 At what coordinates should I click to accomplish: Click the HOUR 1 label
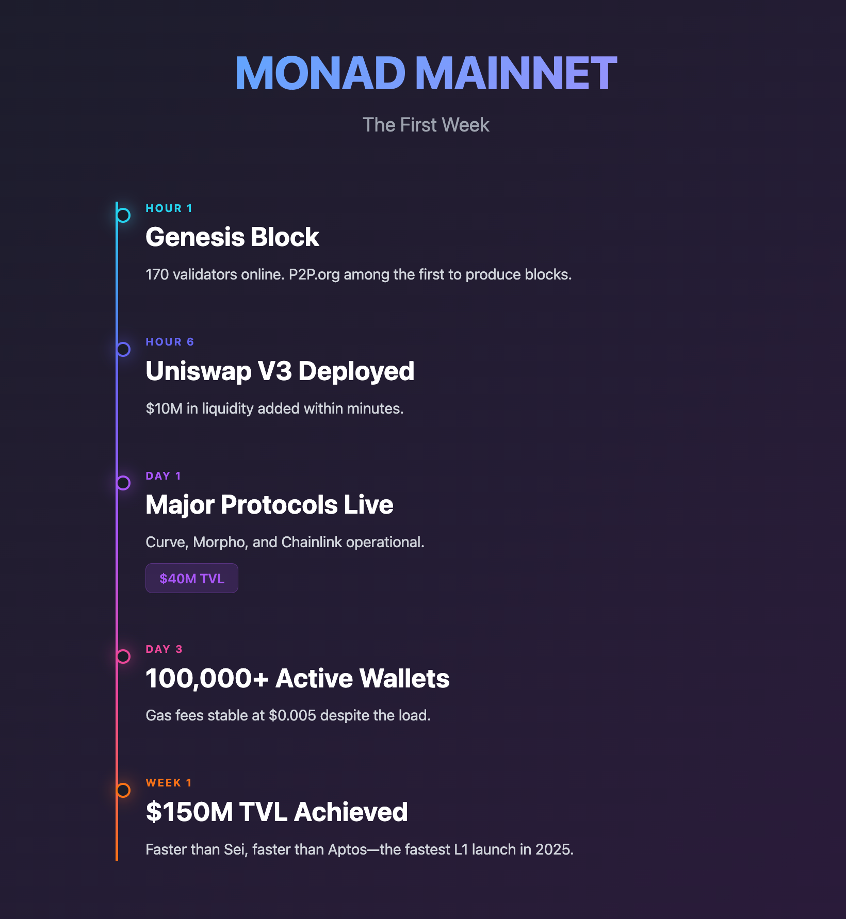click(x=169, y=208)
